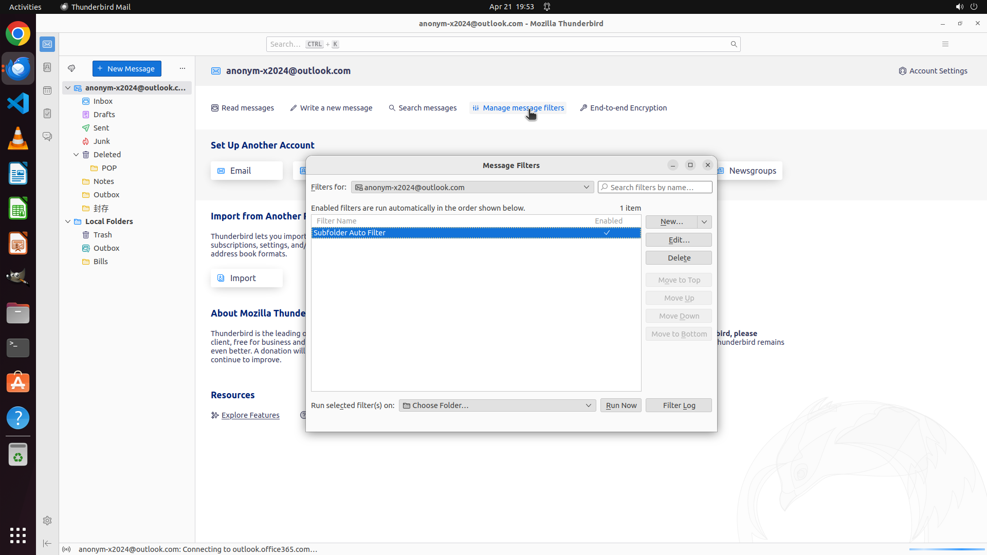Open the Choose Folder dropdown
This screenshot has height=555, width=987.
(x=497, y=405)
